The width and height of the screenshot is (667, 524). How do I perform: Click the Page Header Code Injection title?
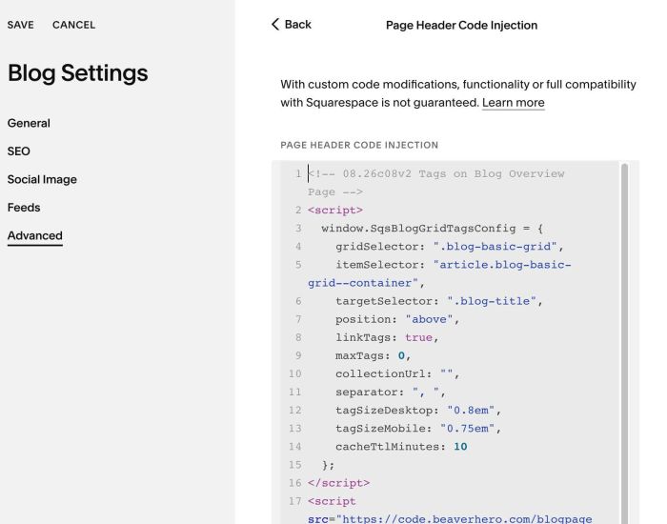[x=461, y=26]
